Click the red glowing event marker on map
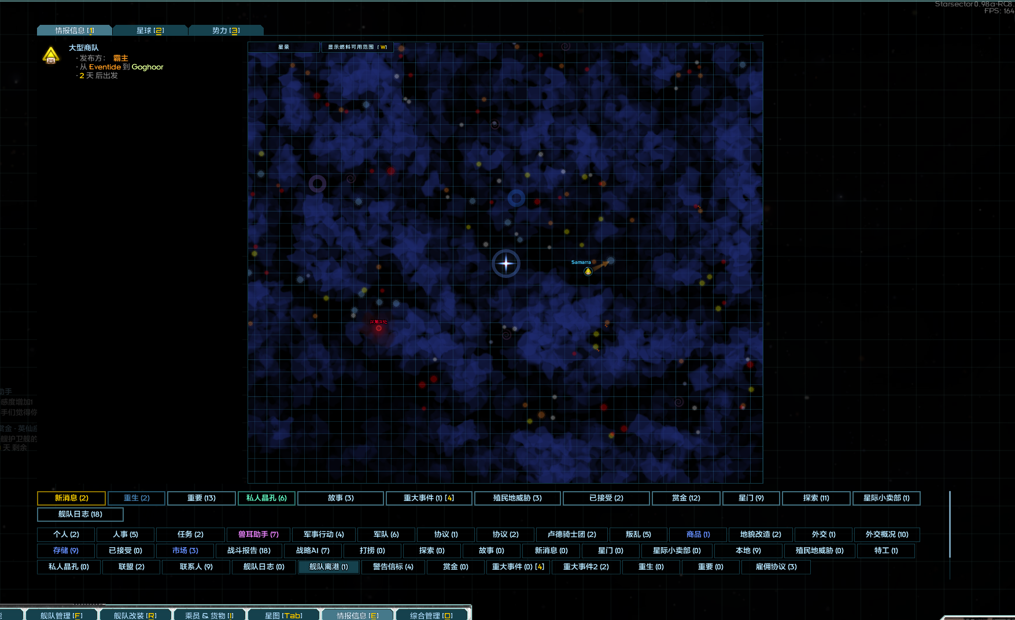Image resolution: width=1015 pixels, height=620 pixels. click(379, 328)
